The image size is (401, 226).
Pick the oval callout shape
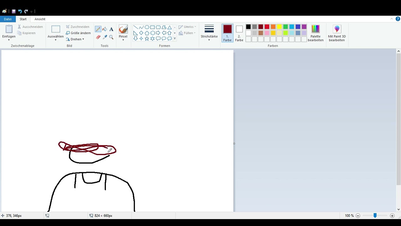point(164,39)
